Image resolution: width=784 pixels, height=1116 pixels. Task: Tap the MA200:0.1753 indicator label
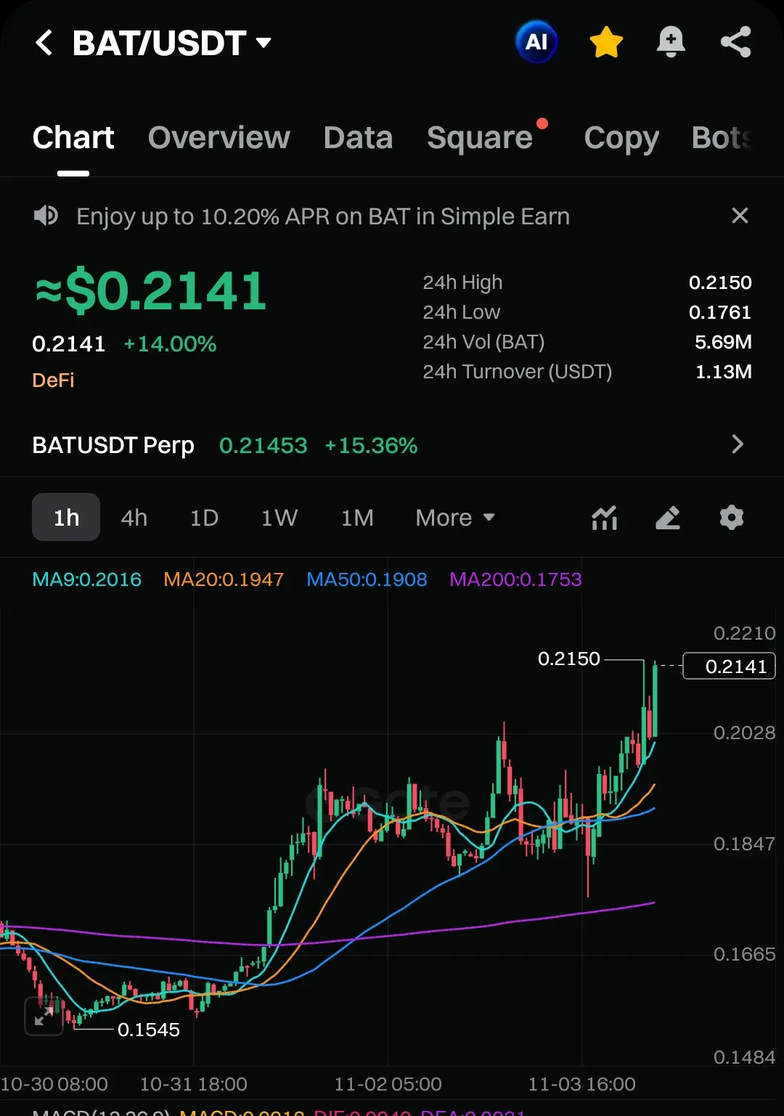point(515,579)
